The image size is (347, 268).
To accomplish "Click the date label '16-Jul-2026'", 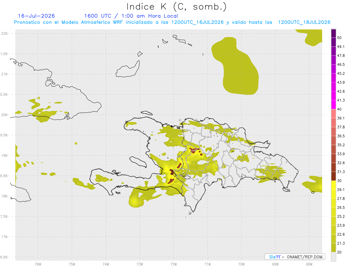I will click(36, 16).
